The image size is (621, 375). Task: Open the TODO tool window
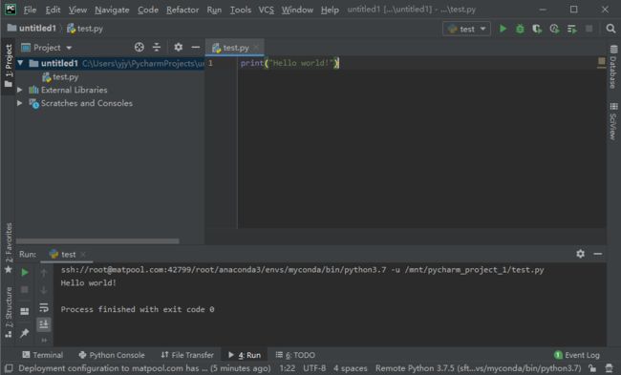tap(295, 355)
